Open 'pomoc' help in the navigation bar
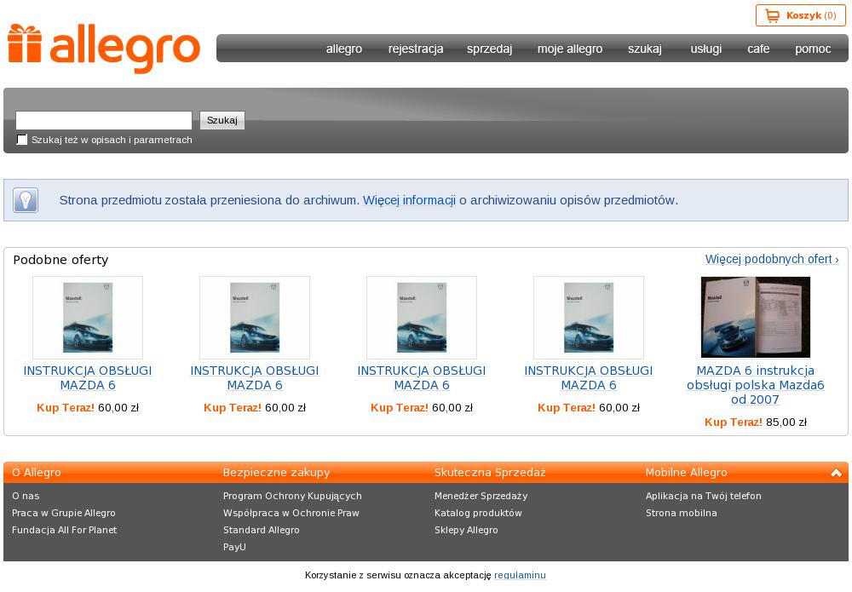Viewport: 852px width, 592px height. coord(813,49)
